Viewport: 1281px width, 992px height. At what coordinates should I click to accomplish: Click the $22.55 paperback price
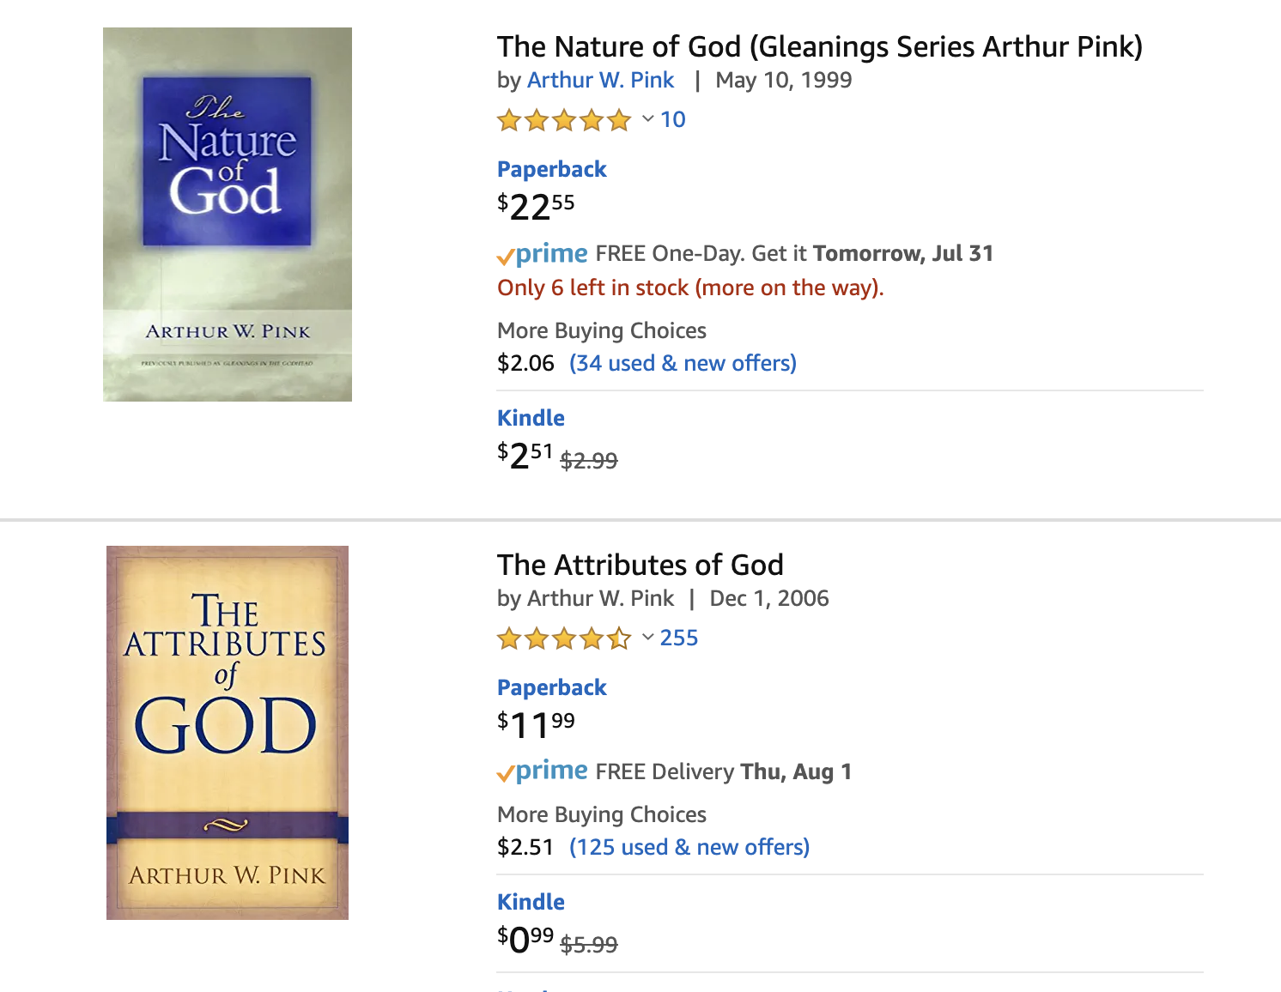pos(536,207)
